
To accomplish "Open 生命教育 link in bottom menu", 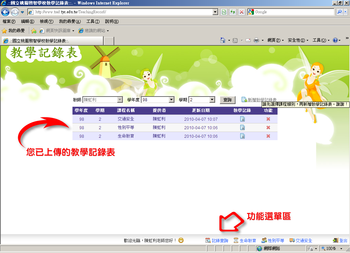I will [x=245, y=240].
